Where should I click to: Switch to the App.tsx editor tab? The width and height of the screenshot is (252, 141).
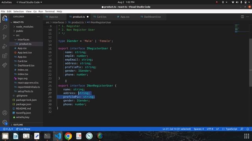pyautogui.click(x=54, y=17)
